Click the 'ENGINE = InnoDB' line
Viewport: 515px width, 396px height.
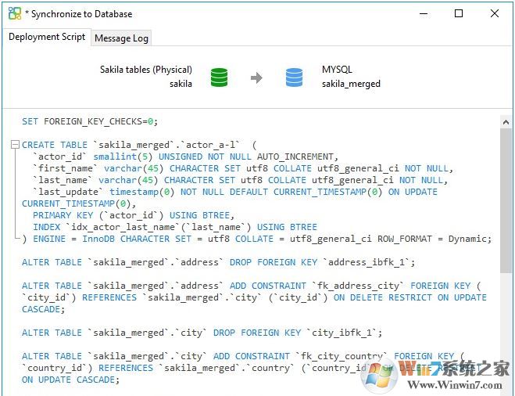pos(257,239)
